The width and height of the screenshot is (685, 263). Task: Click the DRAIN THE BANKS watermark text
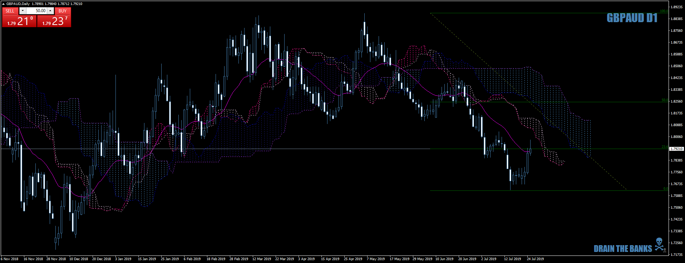pos(623,249)
